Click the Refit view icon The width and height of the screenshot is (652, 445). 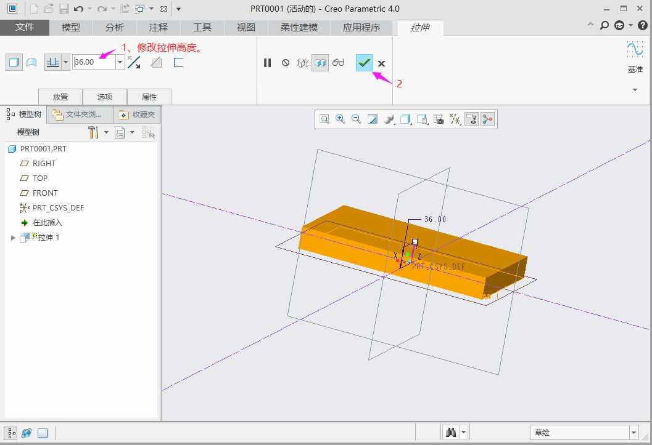(324, 119)
